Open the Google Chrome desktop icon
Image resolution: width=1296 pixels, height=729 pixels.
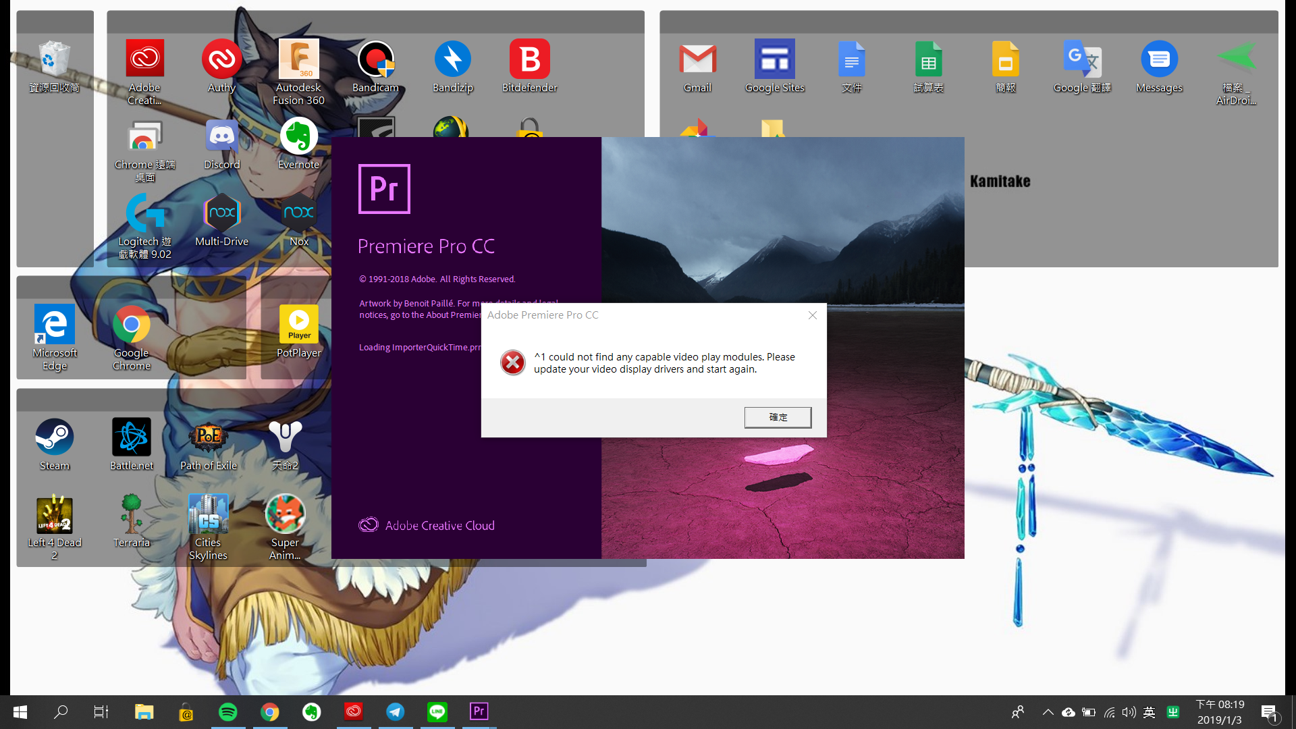point(131,337)
